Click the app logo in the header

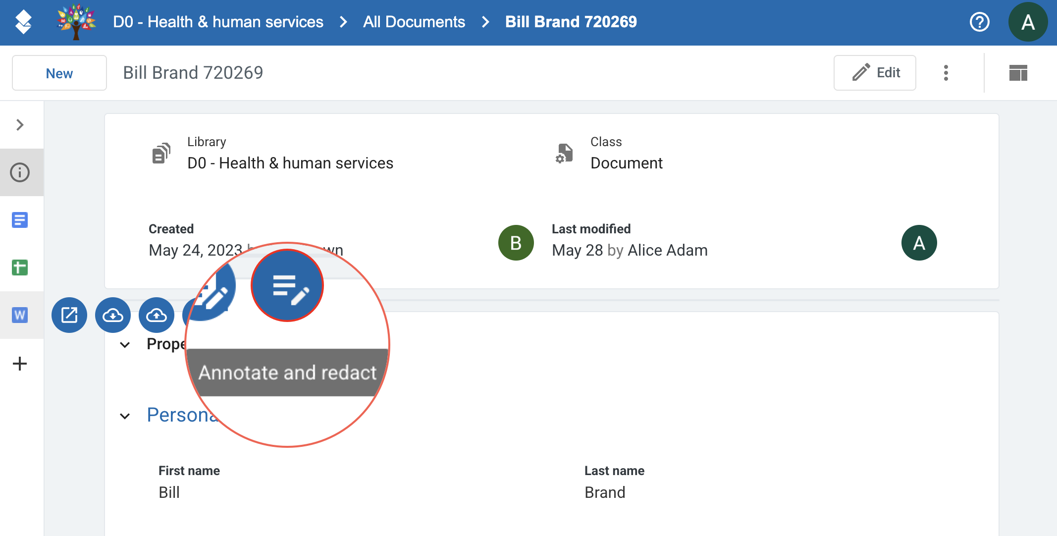click(23, 22)
